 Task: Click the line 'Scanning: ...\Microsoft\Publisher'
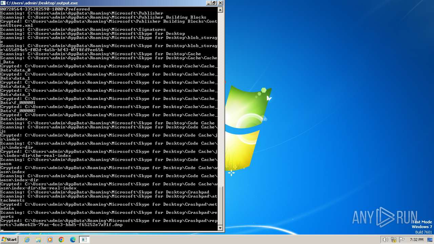[82, 13]
